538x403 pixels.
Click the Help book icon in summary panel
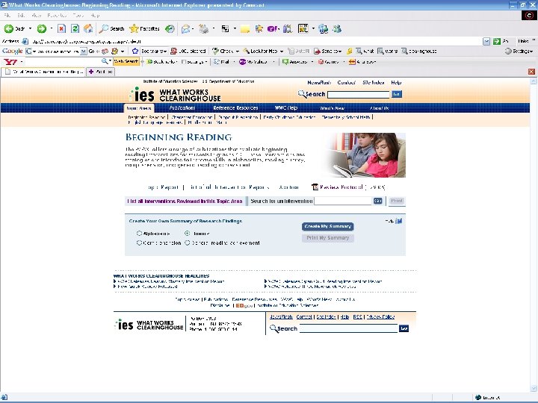click(x=399, y=221)
